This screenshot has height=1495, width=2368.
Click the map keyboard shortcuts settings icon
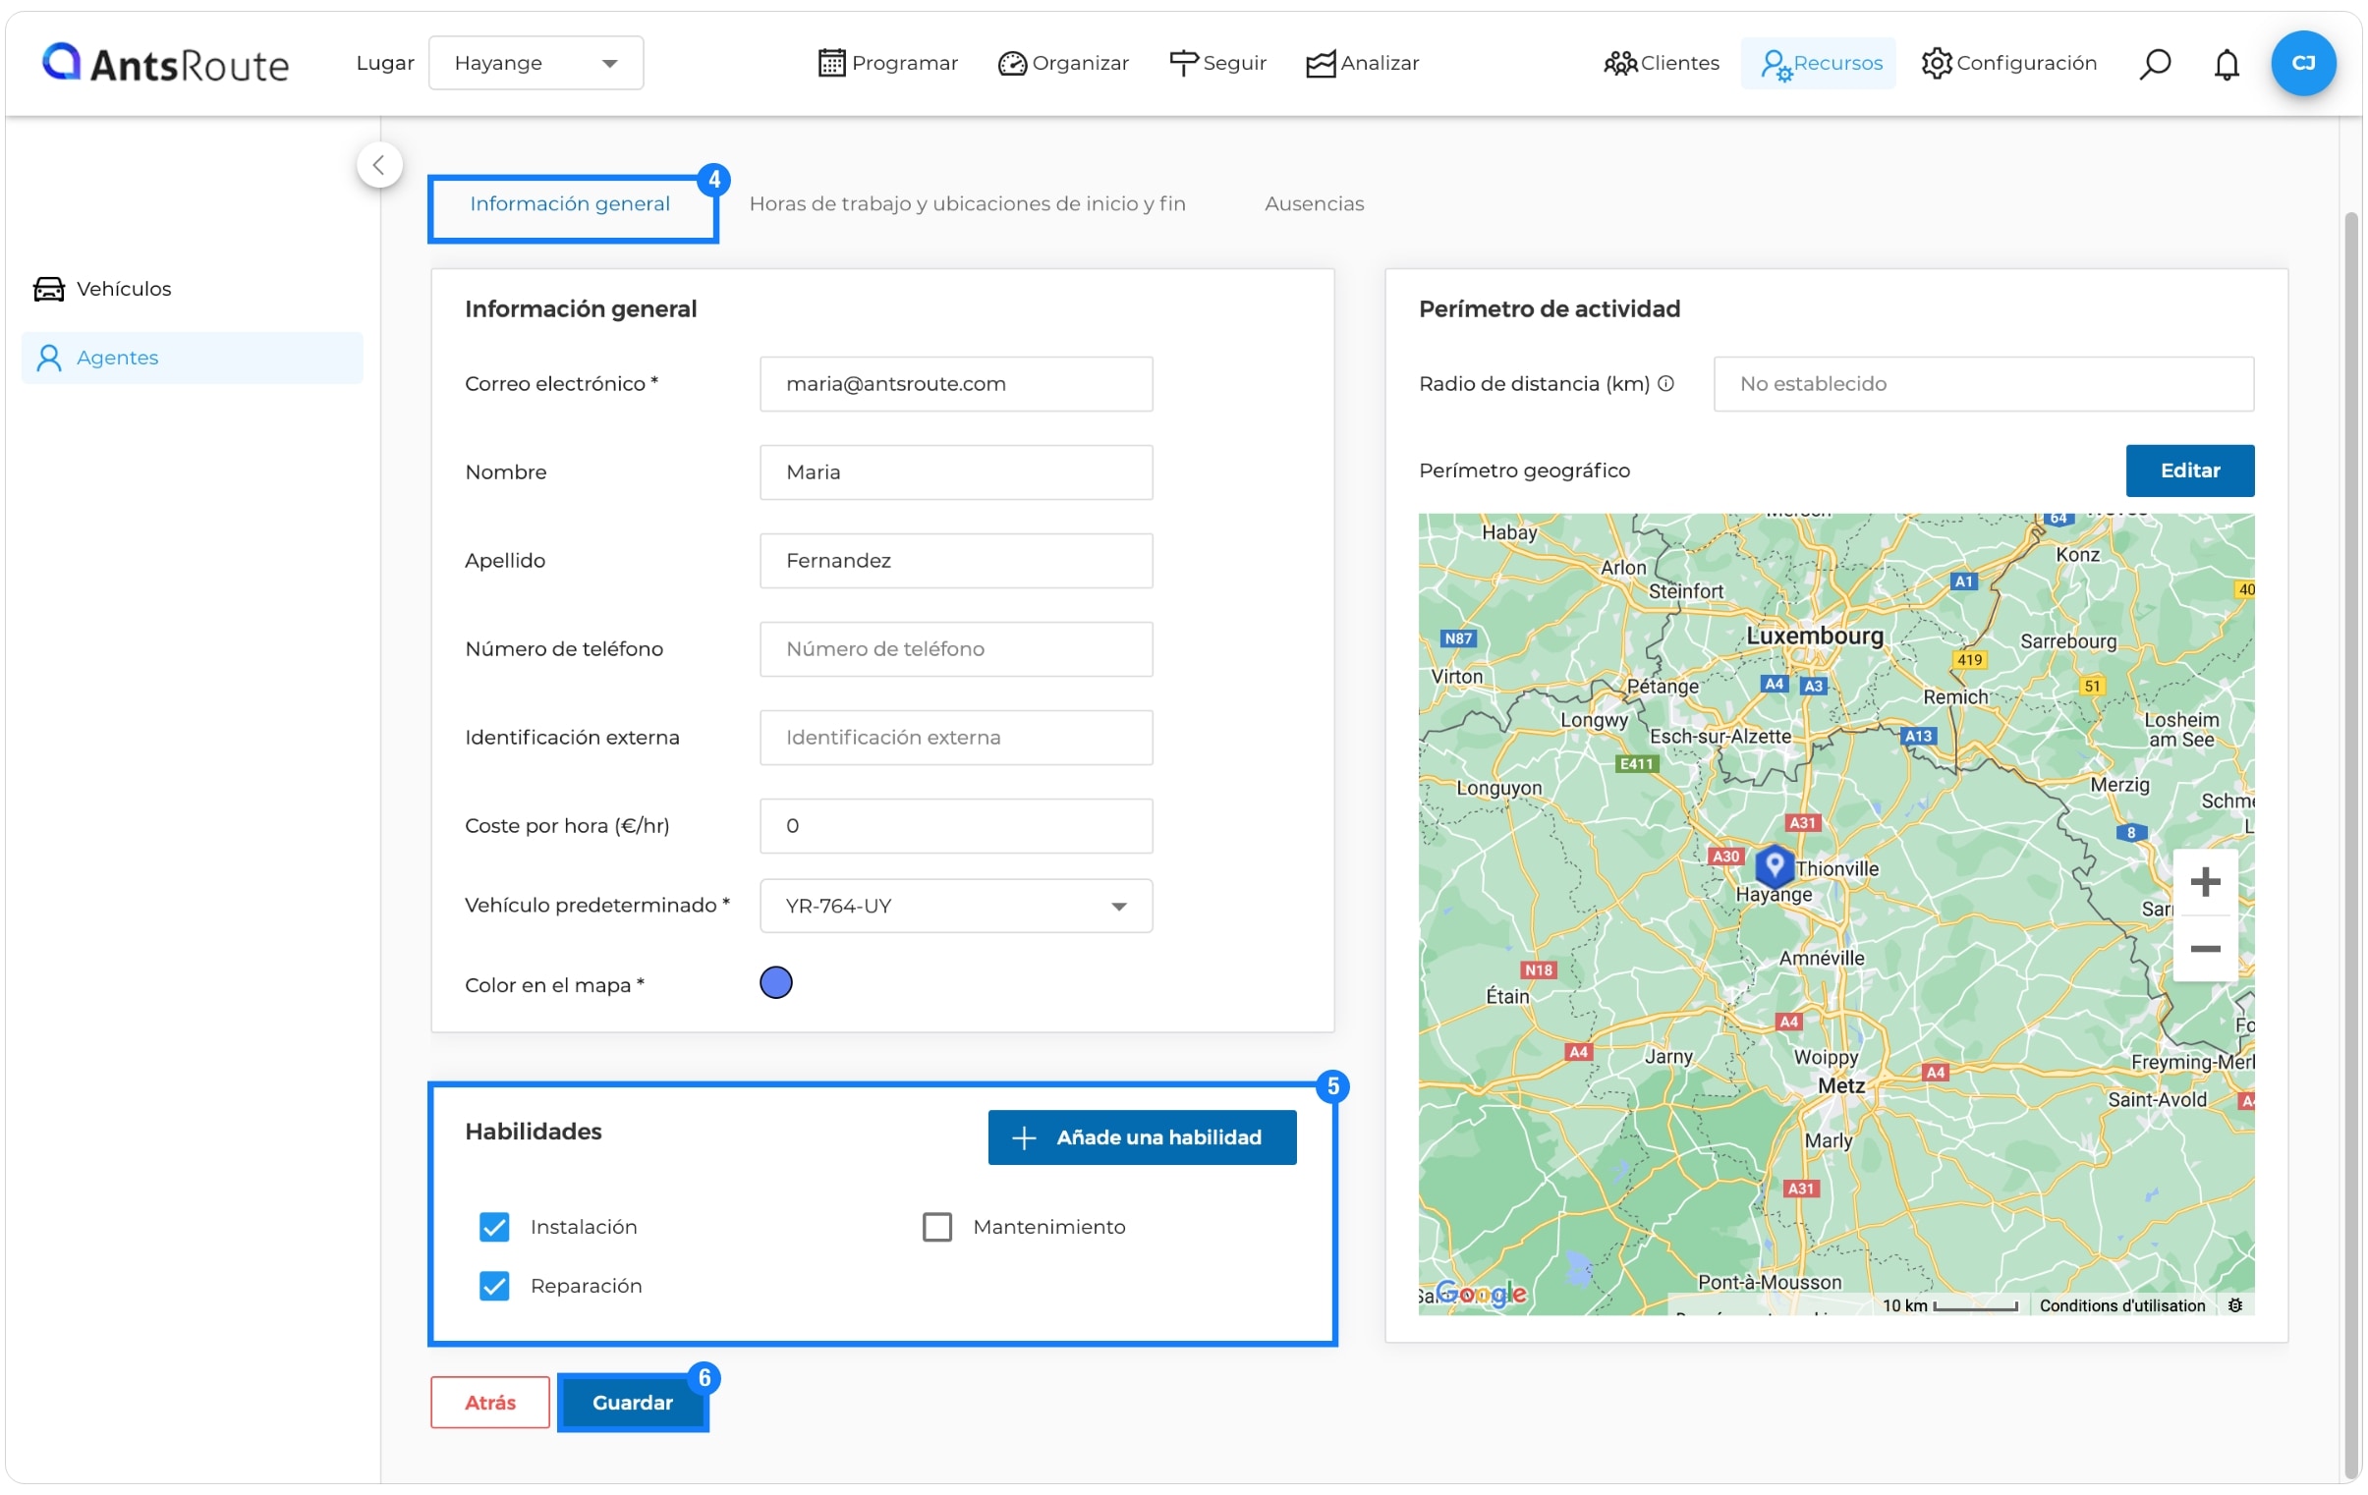(2234, 1305)
